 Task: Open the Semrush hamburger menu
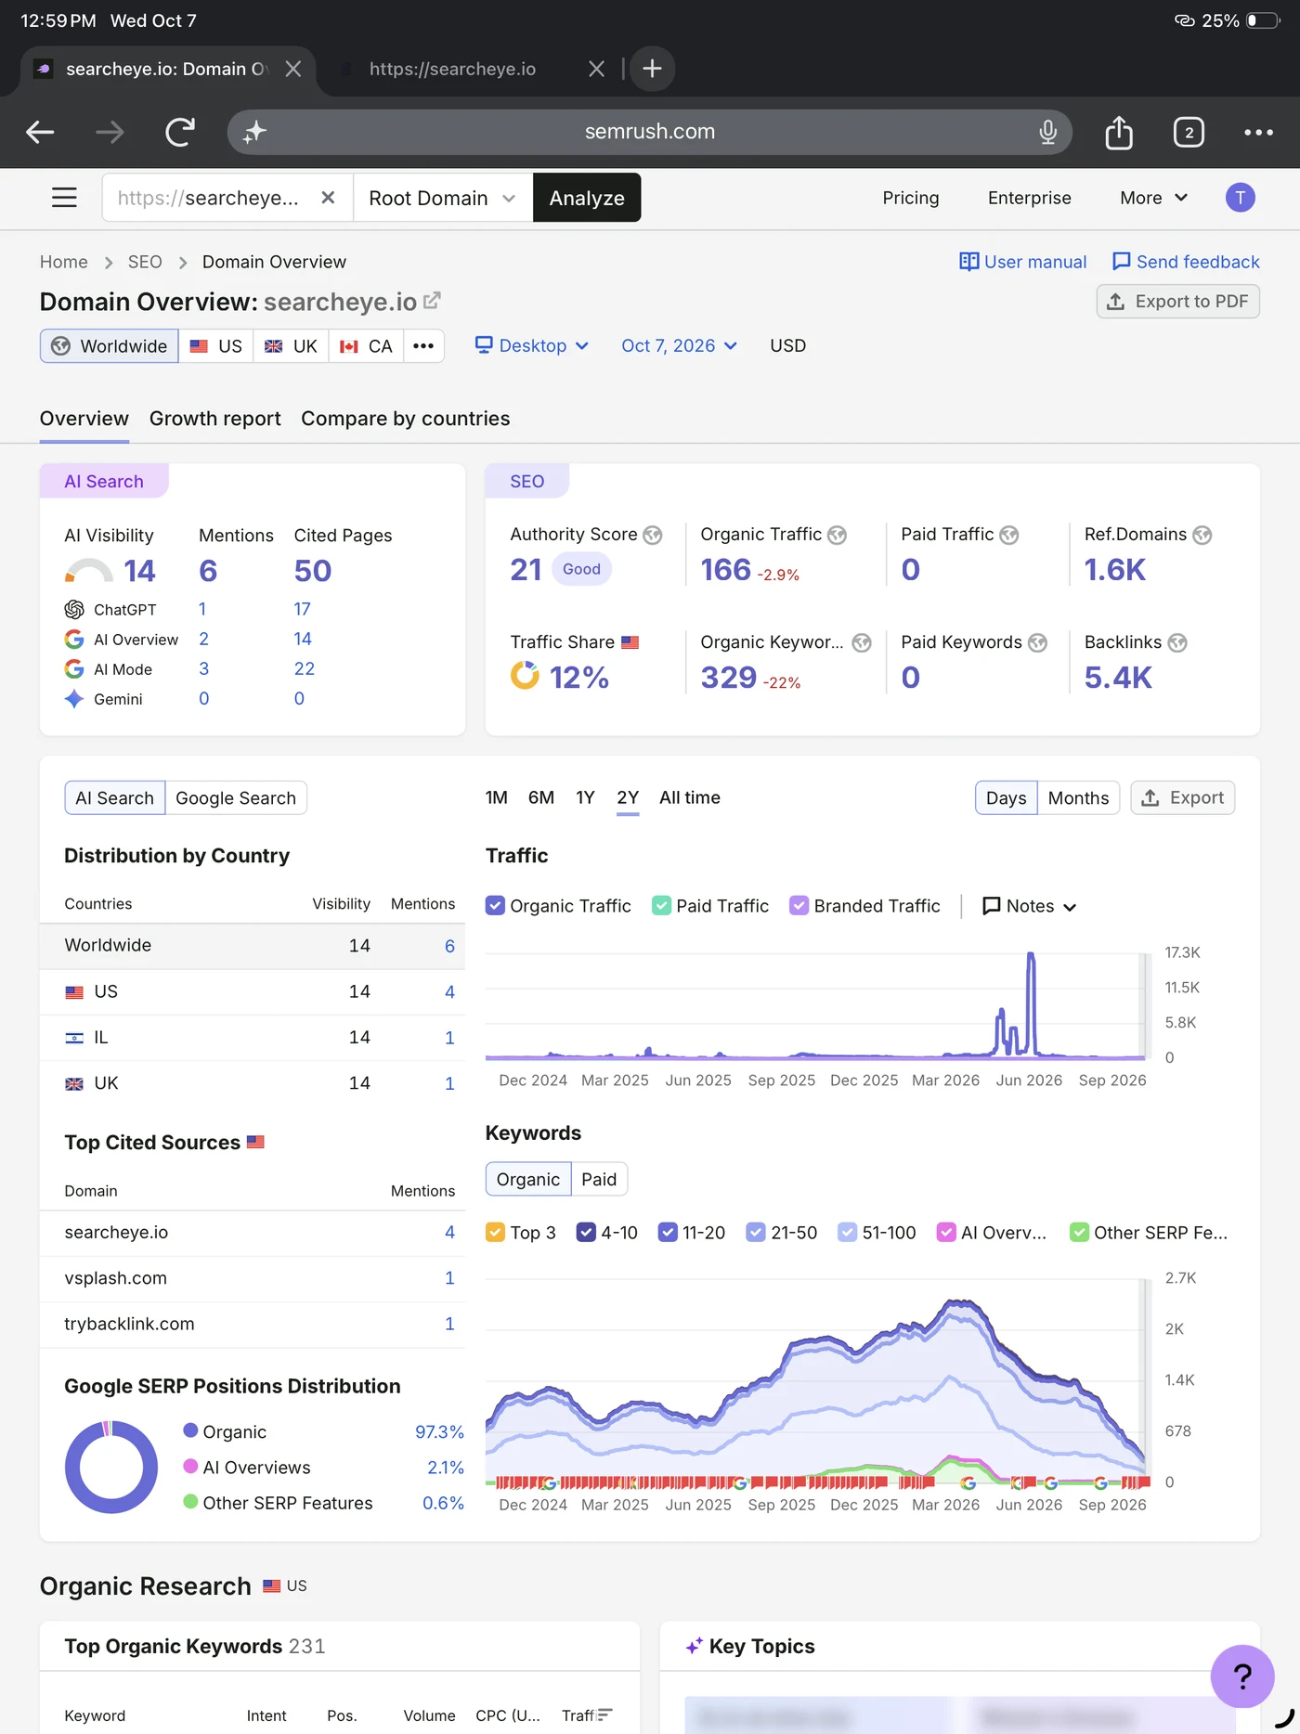64,198
